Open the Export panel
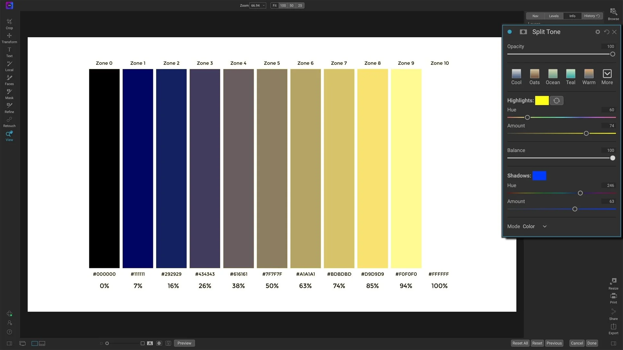Viewport: 623px width, 350px height. [x=613, y=328]
